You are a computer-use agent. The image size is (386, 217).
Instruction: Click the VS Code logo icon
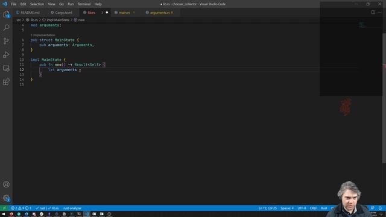(5, 4)
